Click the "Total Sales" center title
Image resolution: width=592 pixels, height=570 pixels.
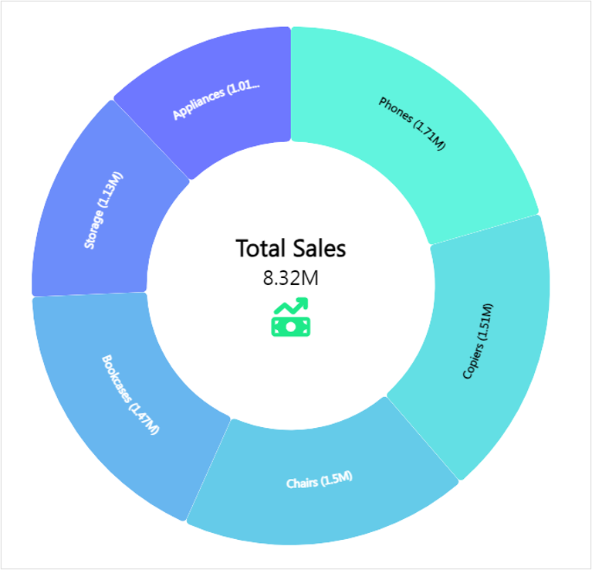(x=290, y=249)
